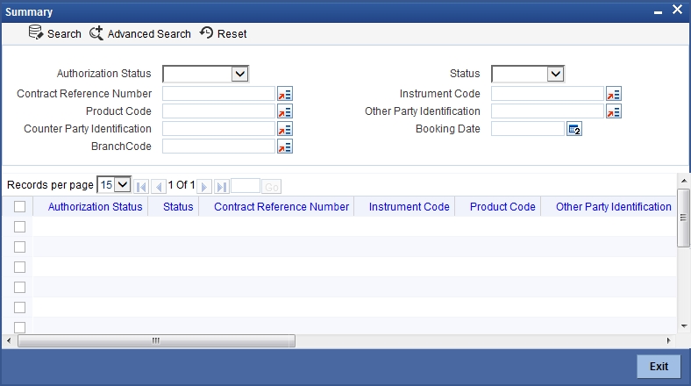Click the Search button label
Viewport: 691px width, 386px height.
[x=64, y=34]
